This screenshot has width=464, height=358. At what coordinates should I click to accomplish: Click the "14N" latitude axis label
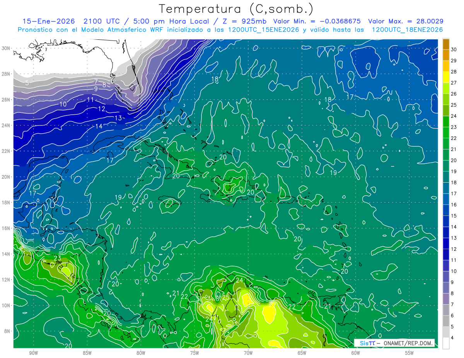[x=6, y=254]
